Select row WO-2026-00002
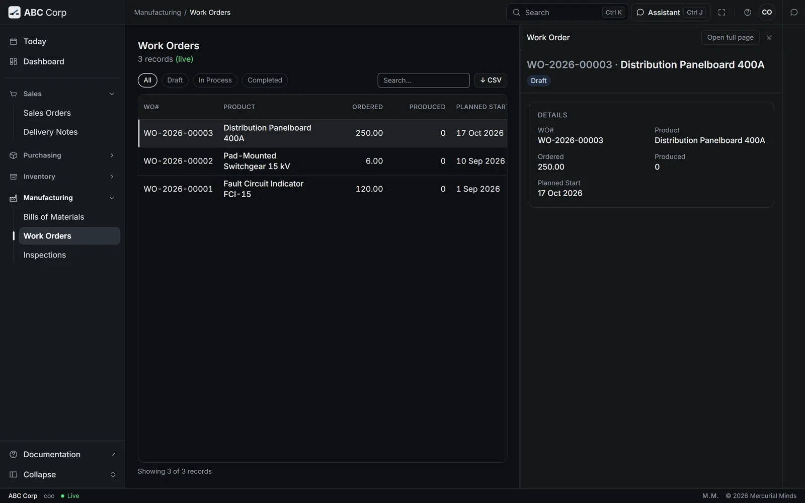805x503 pixels. 323,161
